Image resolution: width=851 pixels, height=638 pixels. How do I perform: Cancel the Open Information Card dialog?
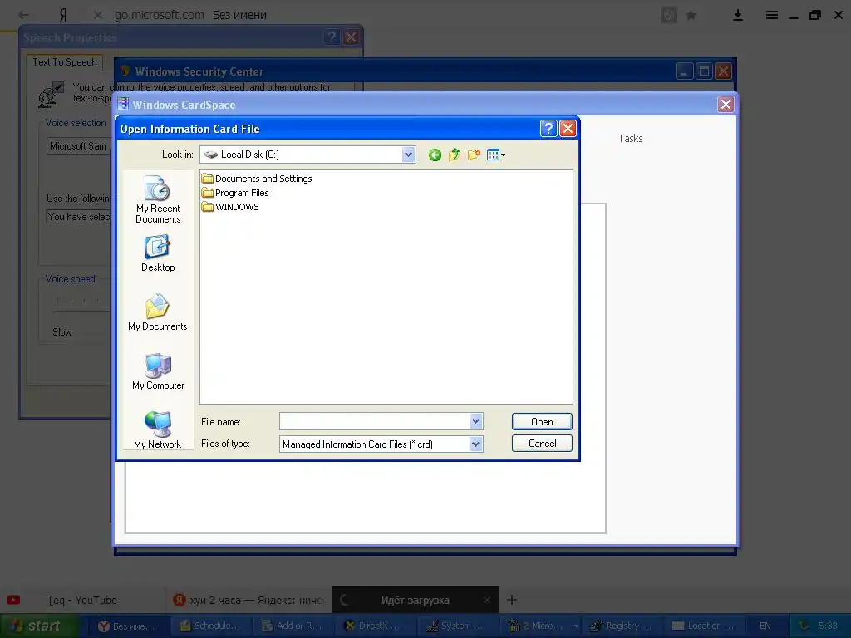tap(542, 444)
